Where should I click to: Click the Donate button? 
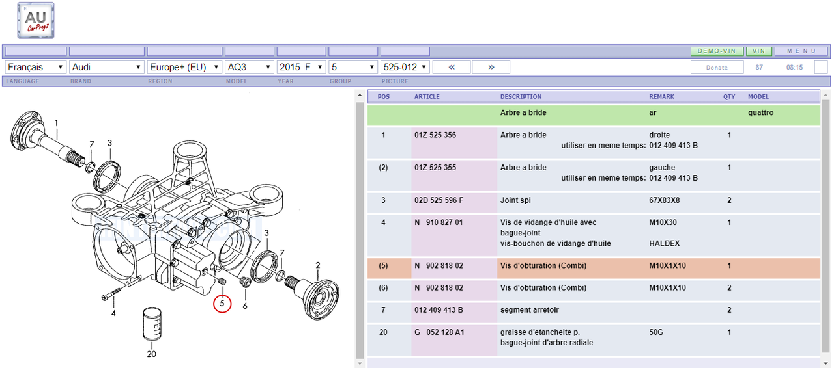pyautogui.click(x=717, y=67)
